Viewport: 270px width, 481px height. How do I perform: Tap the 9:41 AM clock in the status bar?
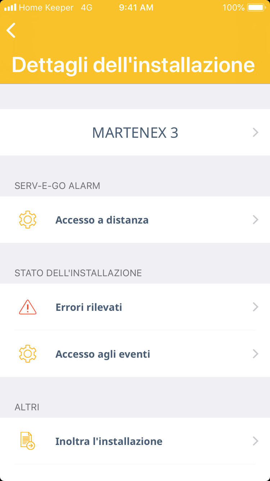point(136,8)
